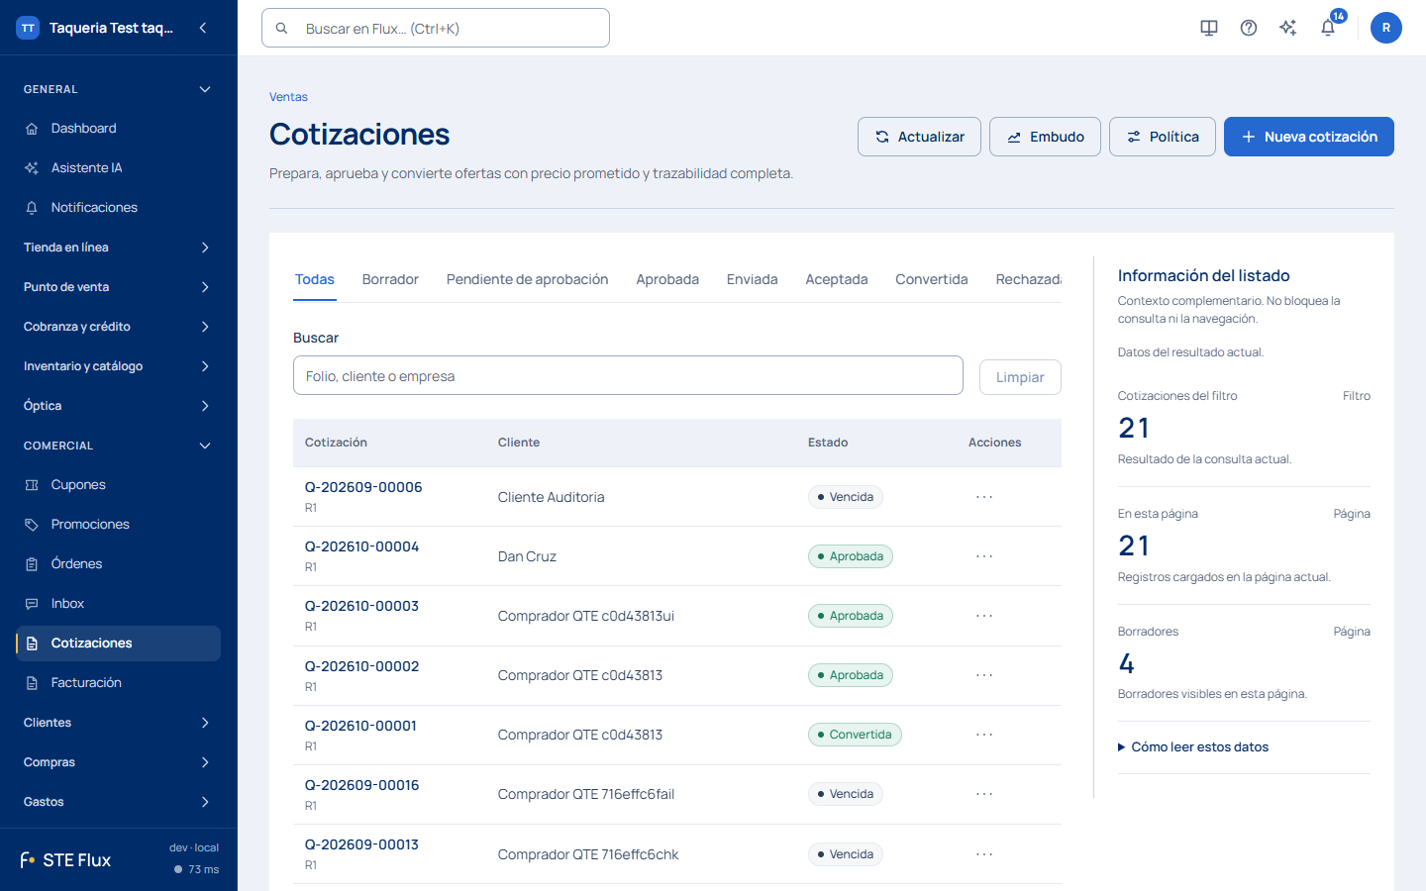Click the Limpiar button
The height and width of the screenshot is (891, 1426).
(x=1020, y=377)
